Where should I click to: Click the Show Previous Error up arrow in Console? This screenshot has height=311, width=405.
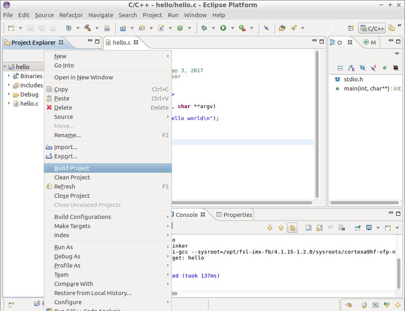pyautogui.click(x=281, y=228)
